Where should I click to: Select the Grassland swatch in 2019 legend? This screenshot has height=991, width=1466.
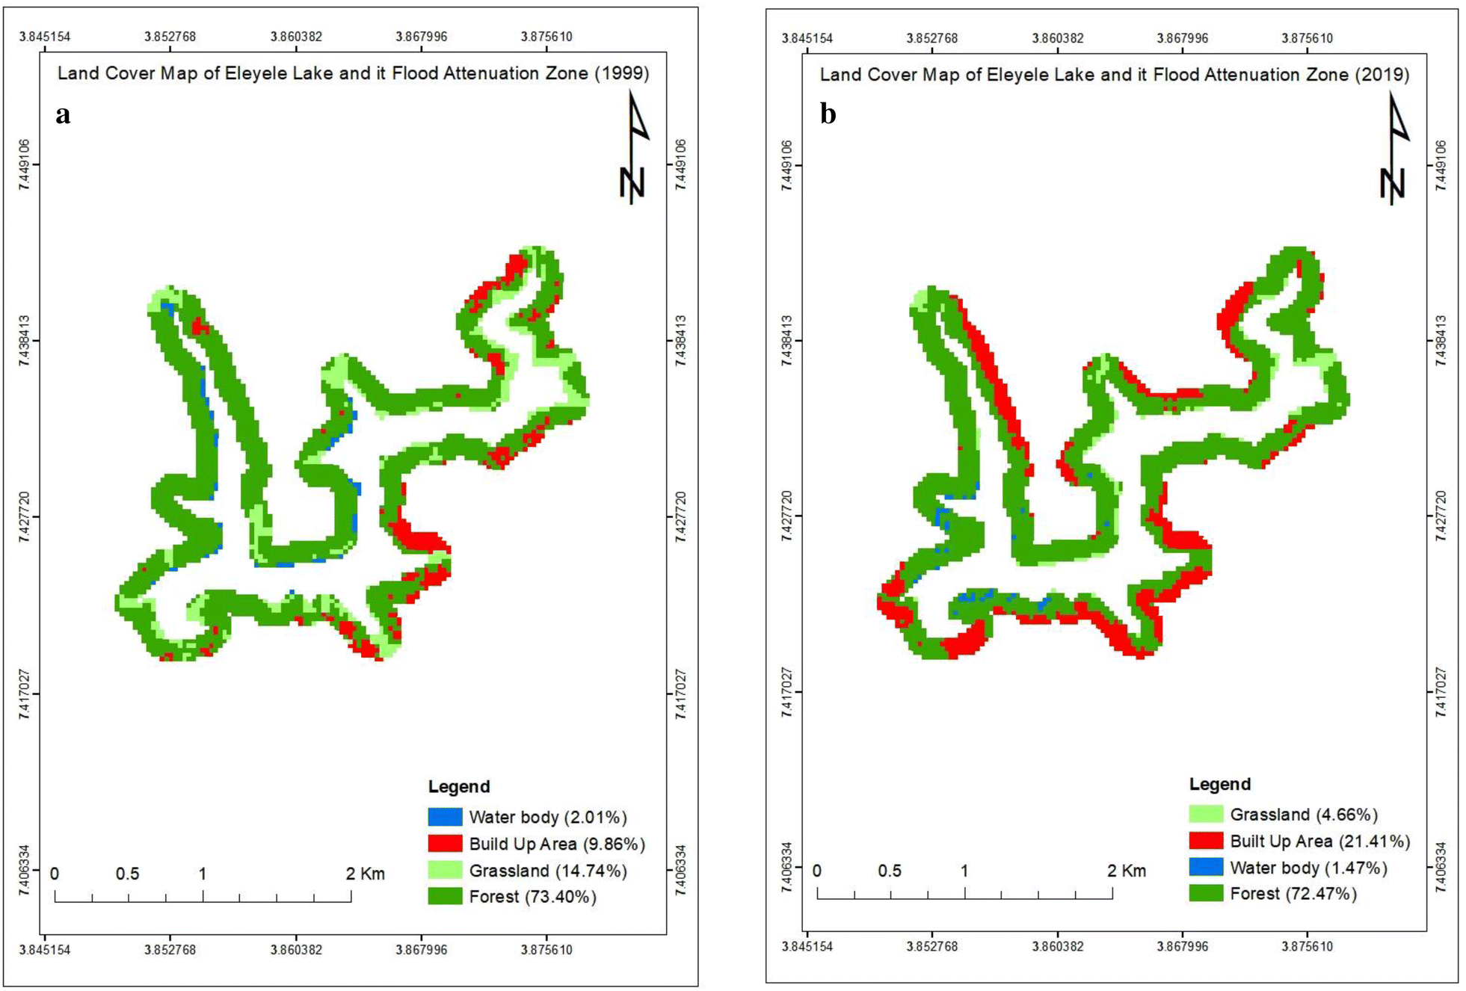(1206, 814)
